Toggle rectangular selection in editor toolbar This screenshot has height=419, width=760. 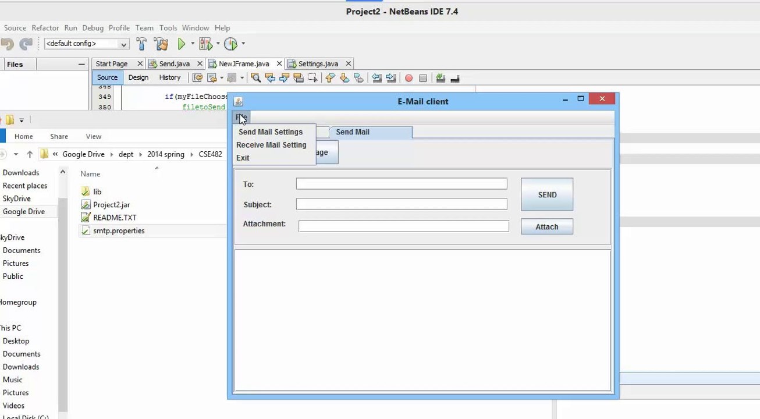click(312, 78)
